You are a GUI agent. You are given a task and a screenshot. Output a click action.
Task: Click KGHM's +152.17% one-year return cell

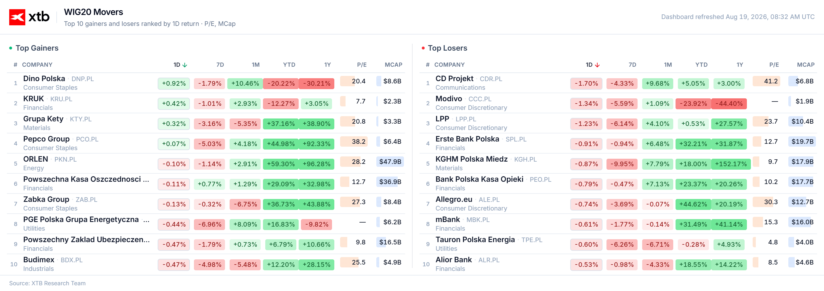(x=730, y=164)
